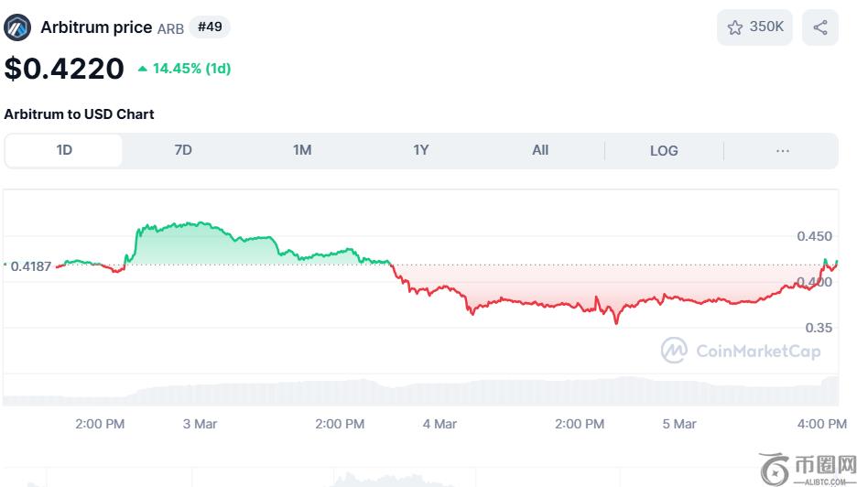Click the 350K watchlist count

point(766,27)
